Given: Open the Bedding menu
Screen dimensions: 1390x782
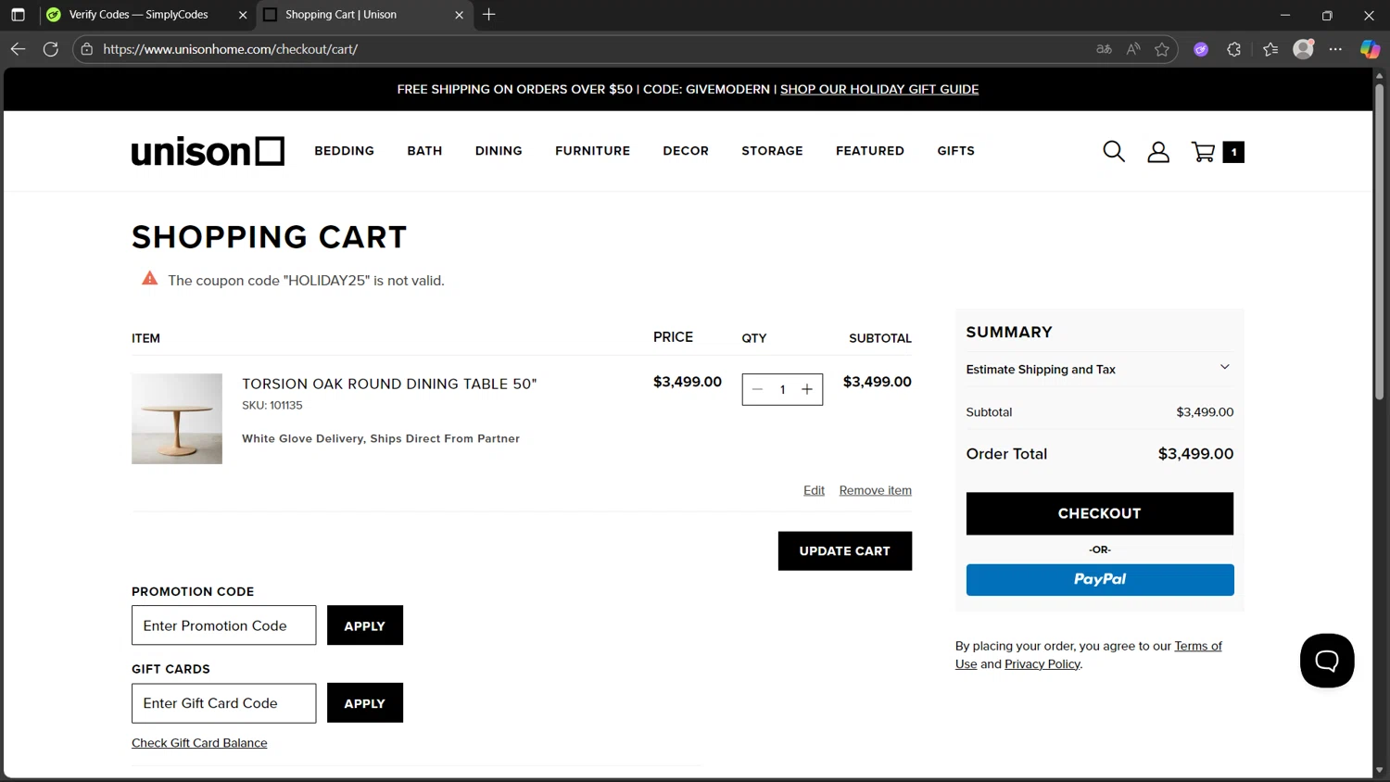Looking at the screenshot, I should tap(344, 151).
